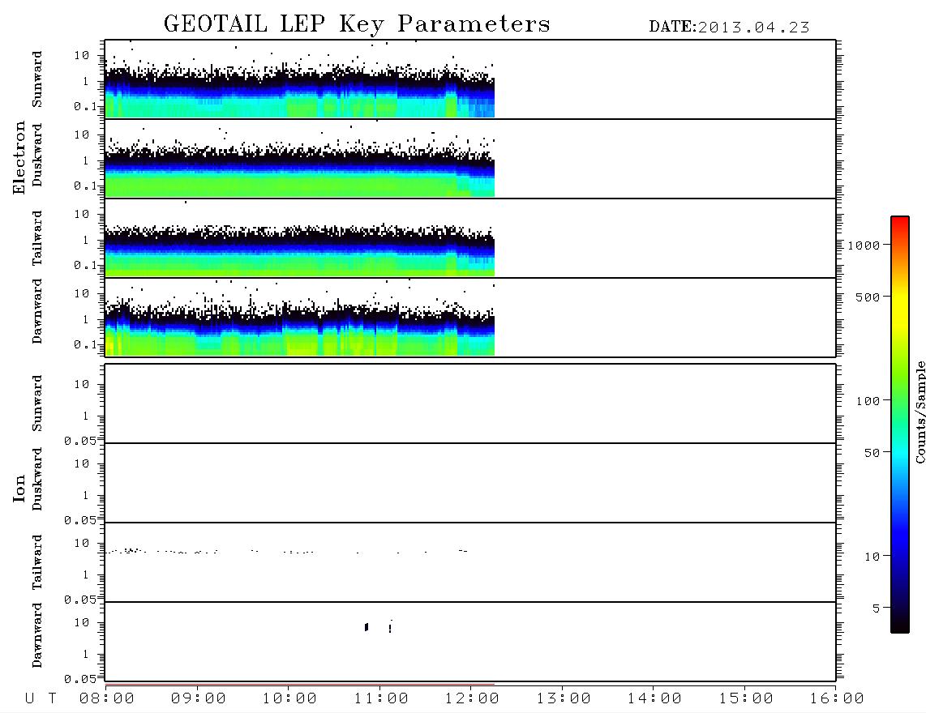This screenshot has width=926, height=713.
Task: Click the "1" tick of Electron Tailward panel
Action: 86,240
